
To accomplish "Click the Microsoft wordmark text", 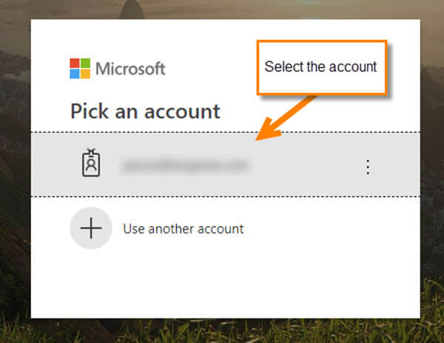I will click(130, 69).
